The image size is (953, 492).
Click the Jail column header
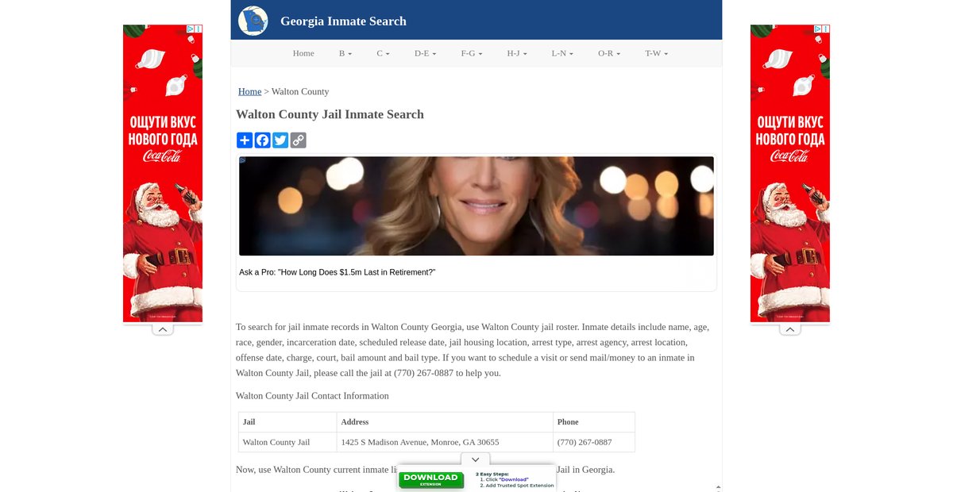tap(287, 422)
